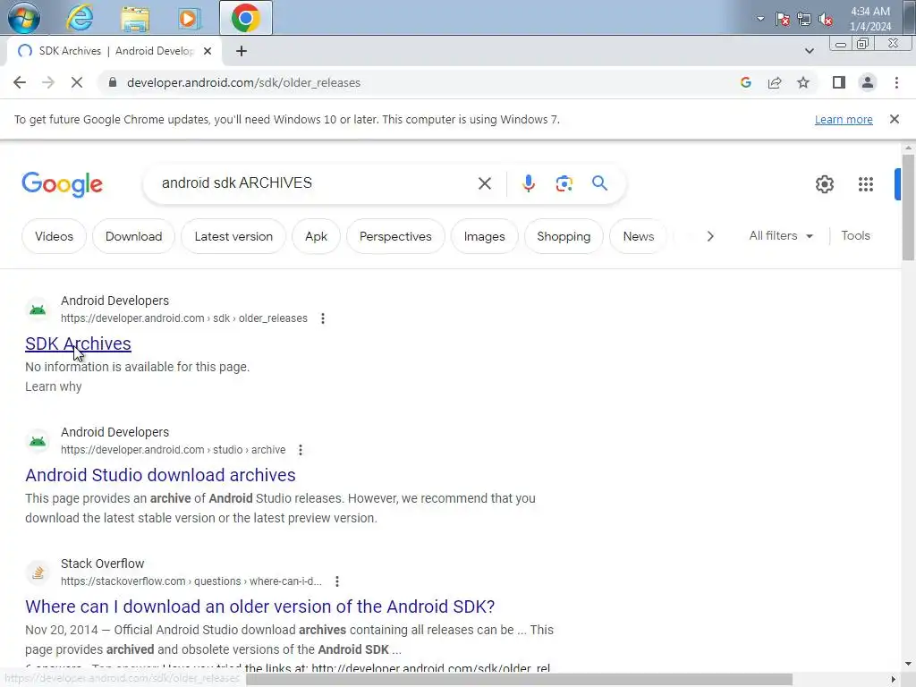Screen dimensions: 916x687
Task: Switch to News results
Action: (x=638, y=236)
